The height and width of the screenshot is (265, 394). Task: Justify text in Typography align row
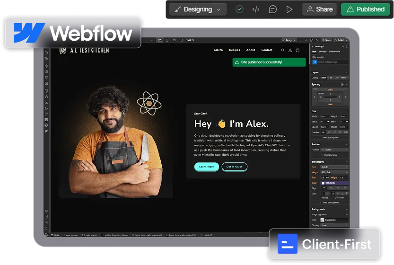point(345,188)
